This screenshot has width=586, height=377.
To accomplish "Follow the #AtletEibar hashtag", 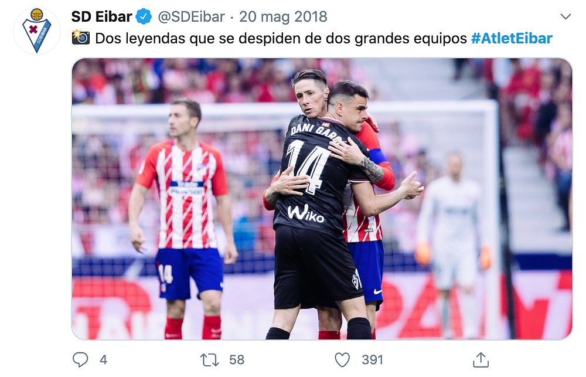I will pyautogui.click(x=512, y=38).
